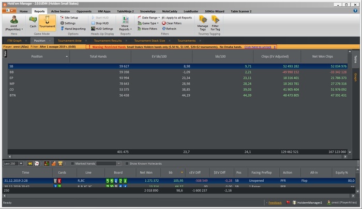Select the BB position row

click(177, 72)
